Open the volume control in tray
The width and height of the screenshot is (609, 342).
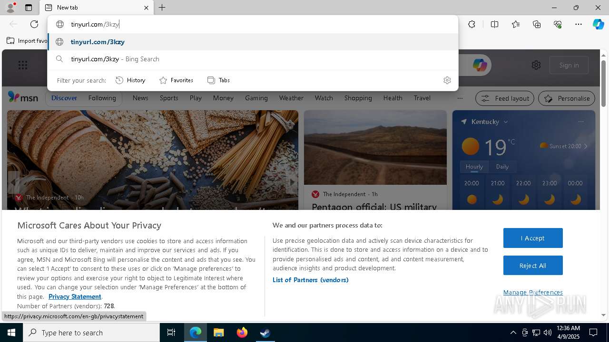pyautogui.click(x=548, y=332)
